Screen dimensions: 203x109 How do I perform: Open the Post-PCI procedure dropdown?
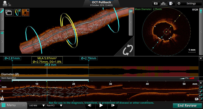point(54,105)
